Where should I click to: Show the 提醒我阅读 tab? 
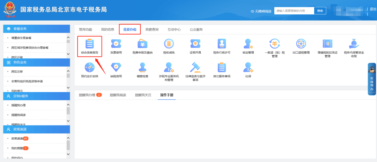click(x=118, y=95)
